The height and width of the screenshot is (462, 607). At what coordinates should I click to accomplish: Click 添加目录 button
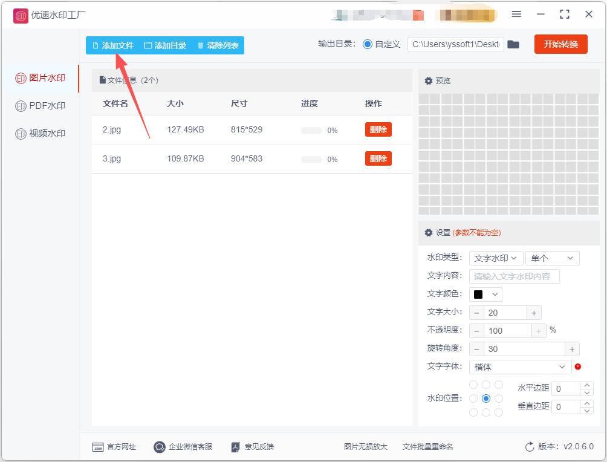(x=165, y=46)
